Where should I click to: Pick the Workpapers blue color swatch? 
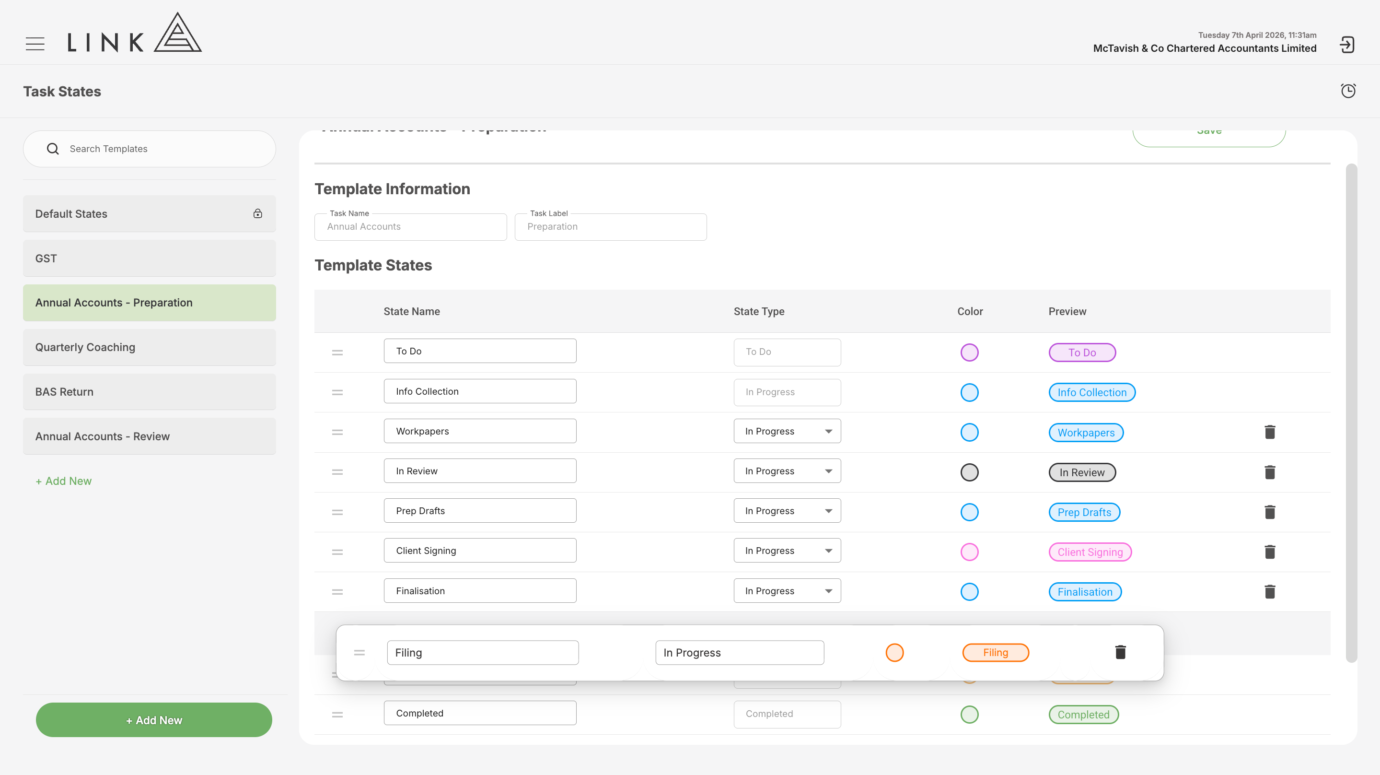pyautogui.click(x=969, y=432)
